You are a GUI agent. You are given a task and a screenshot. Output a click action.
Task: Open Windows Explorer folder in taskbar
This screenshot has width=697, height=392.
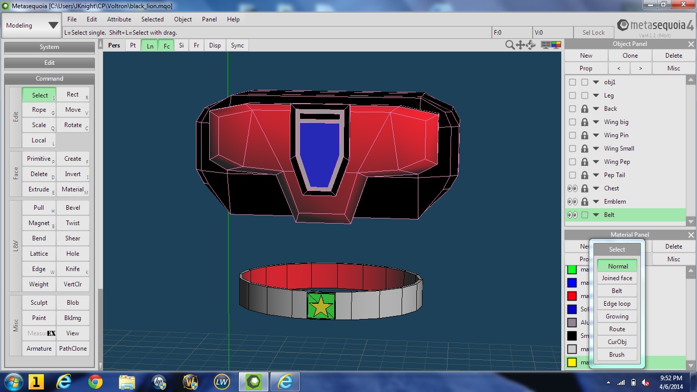pos(127,381)
